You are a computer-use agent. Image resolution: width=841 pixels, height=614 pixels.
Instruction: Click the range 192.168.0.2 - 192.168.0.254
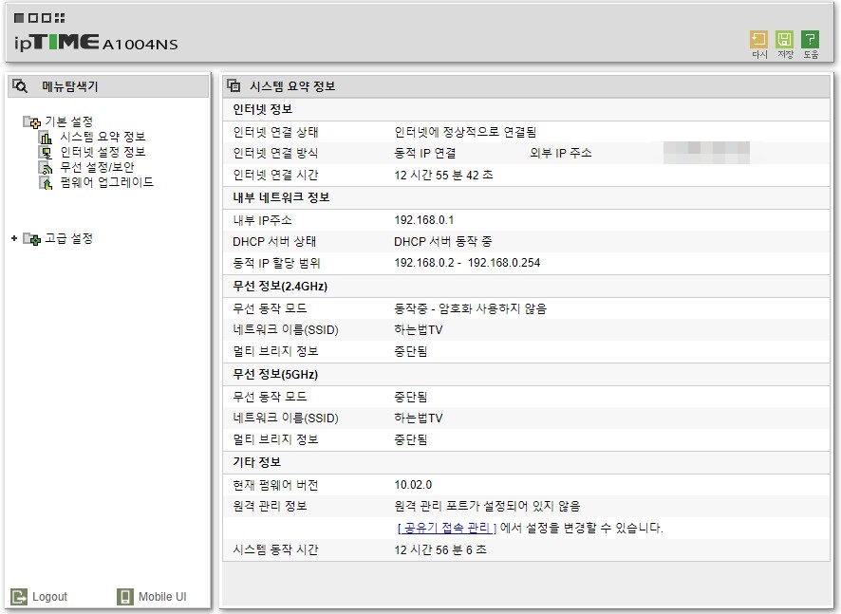[467, 263]
